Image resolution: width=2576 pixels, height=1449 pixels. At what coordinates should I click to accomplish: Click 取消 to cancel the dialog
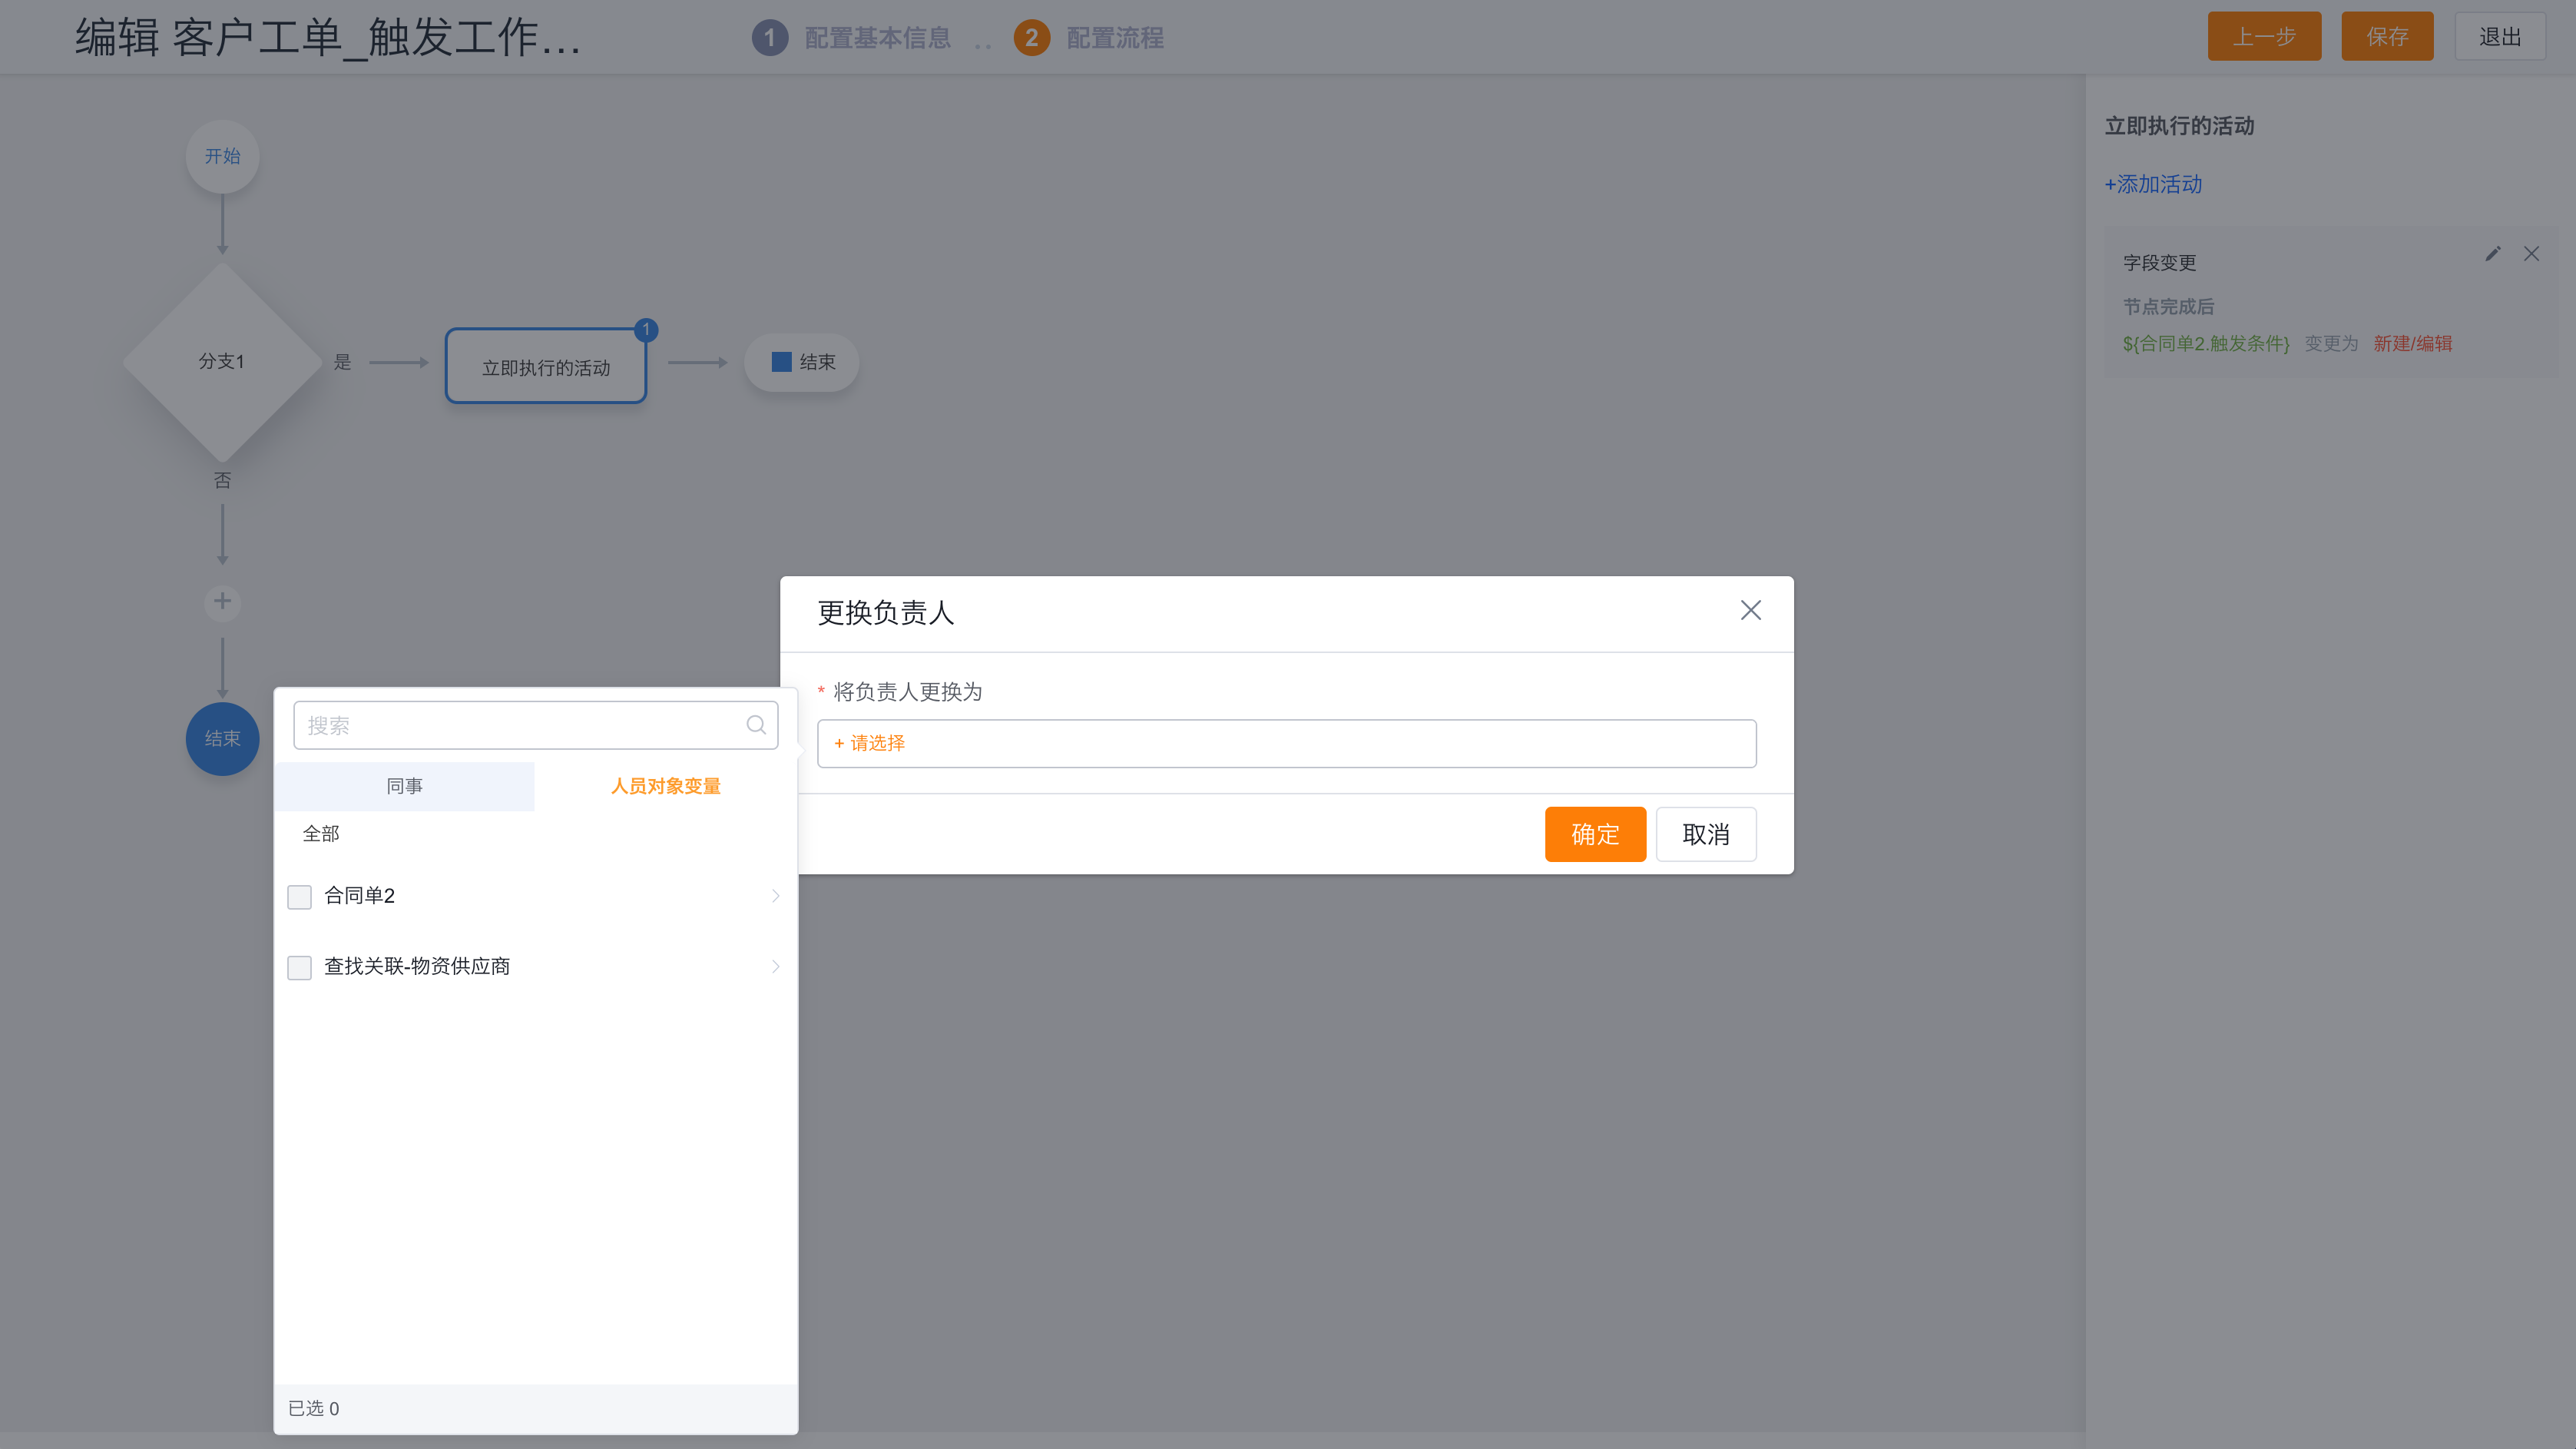pos(1706,834)
